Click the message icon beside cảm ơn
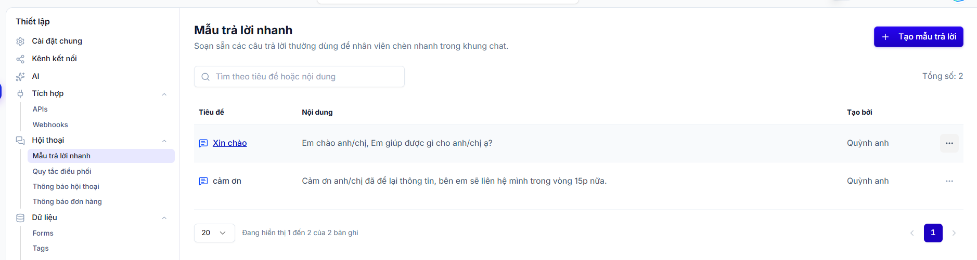The height and width of the screenshot is (260, 977). (x=203, y=181)
